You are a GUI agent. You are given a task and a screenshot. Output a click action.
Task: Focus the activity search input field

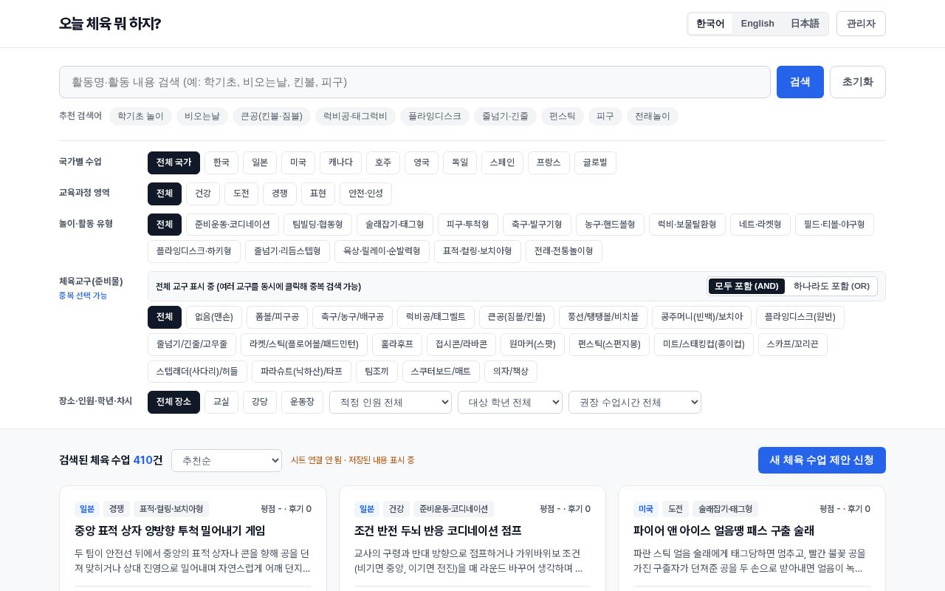point(415,82)
